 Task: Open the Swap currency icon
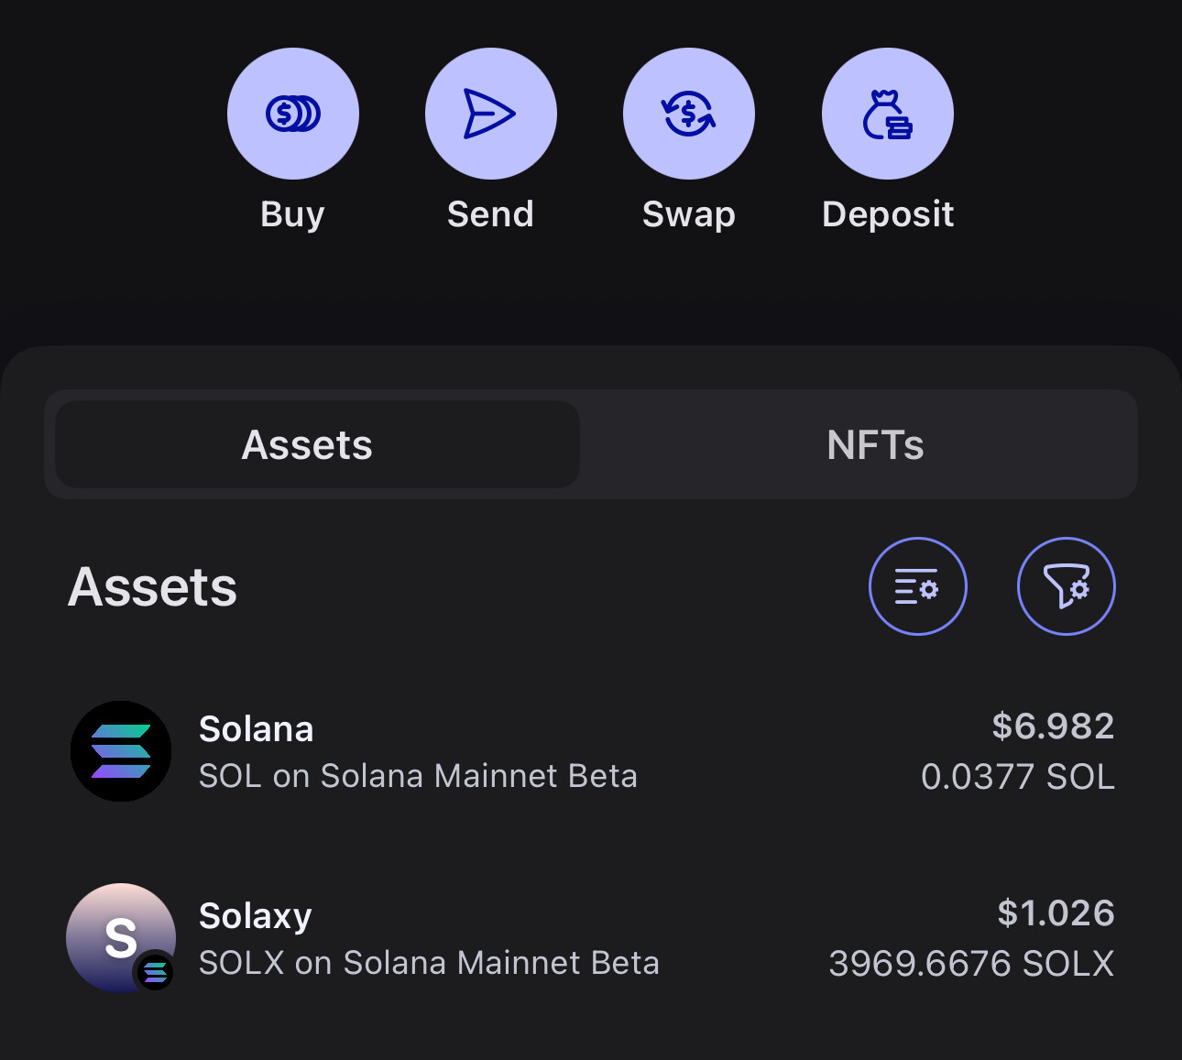[x=689, y=114]
